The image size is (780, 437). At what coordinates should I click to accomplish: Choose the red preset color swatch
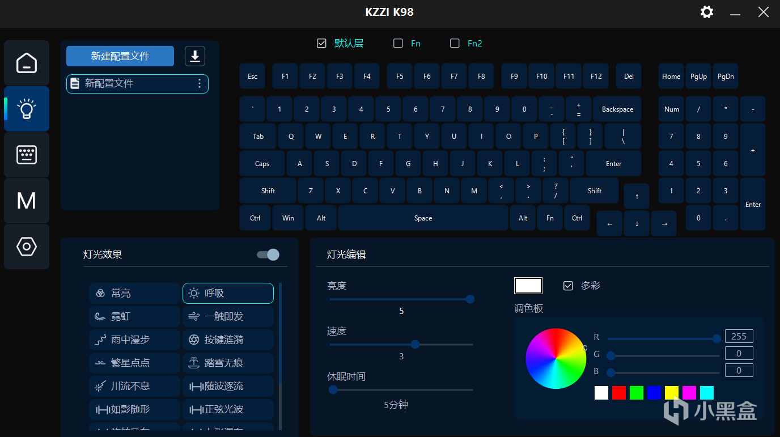(619, 393)
